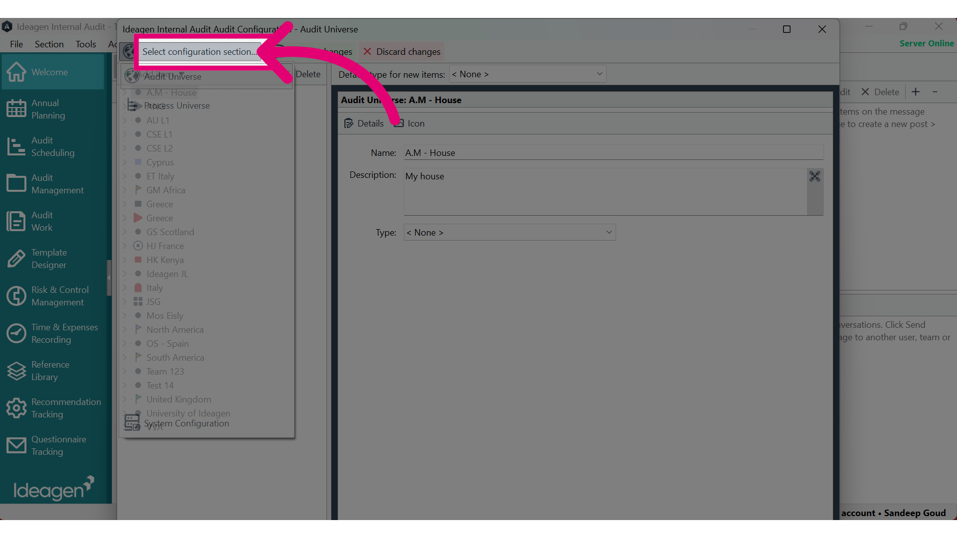Click Delete button in configuration toolbar
Screen dimensions: 957x538
308,74
